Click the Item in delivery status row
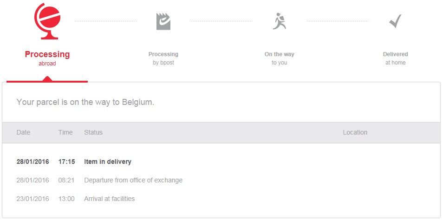The width and height of the screenshot is (442, 220). [x=108, y=162]
